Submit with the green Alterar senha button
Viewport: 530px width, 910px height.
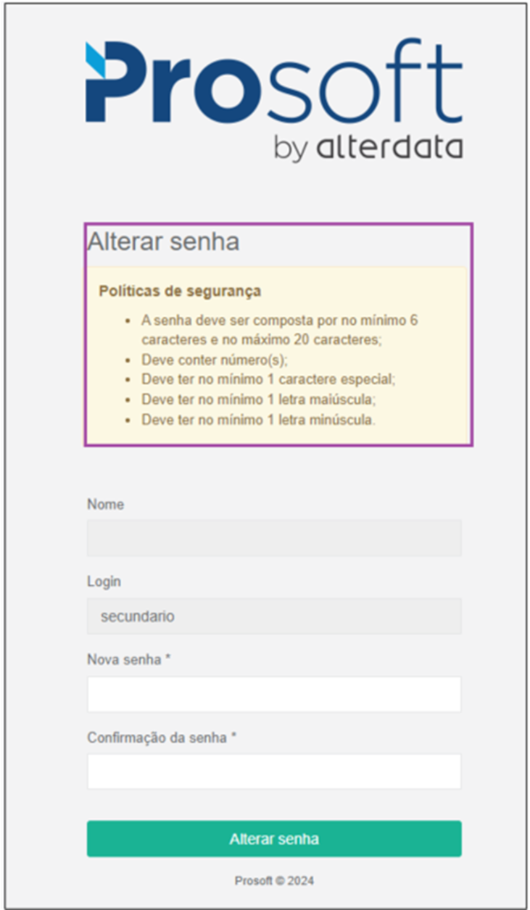pos(274,839)
